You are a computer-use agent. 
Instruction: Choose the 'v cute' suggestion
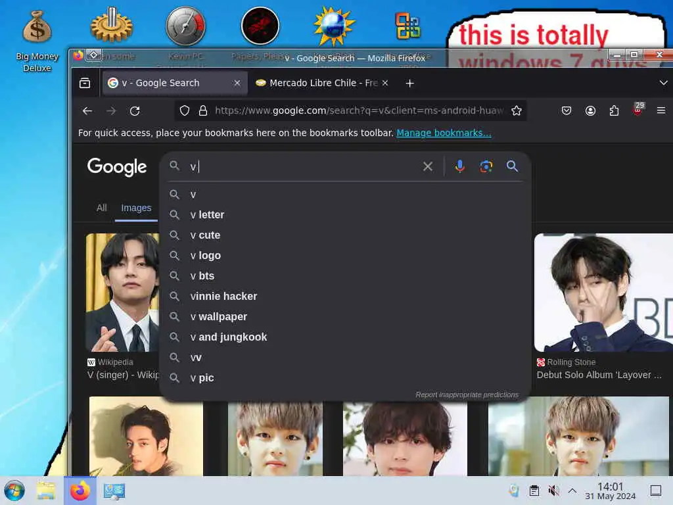[x=346, y=235]
